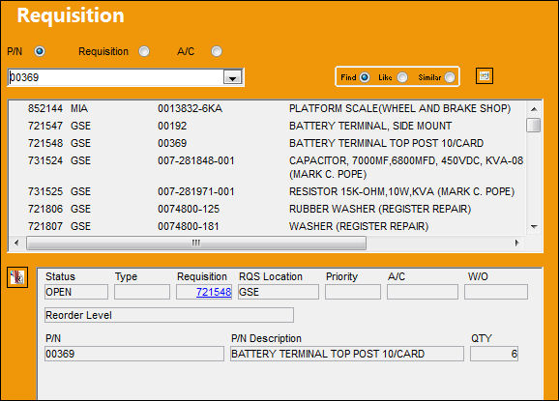
Task: Select the Requisition radio button
Action: click(x=144, y=51)
